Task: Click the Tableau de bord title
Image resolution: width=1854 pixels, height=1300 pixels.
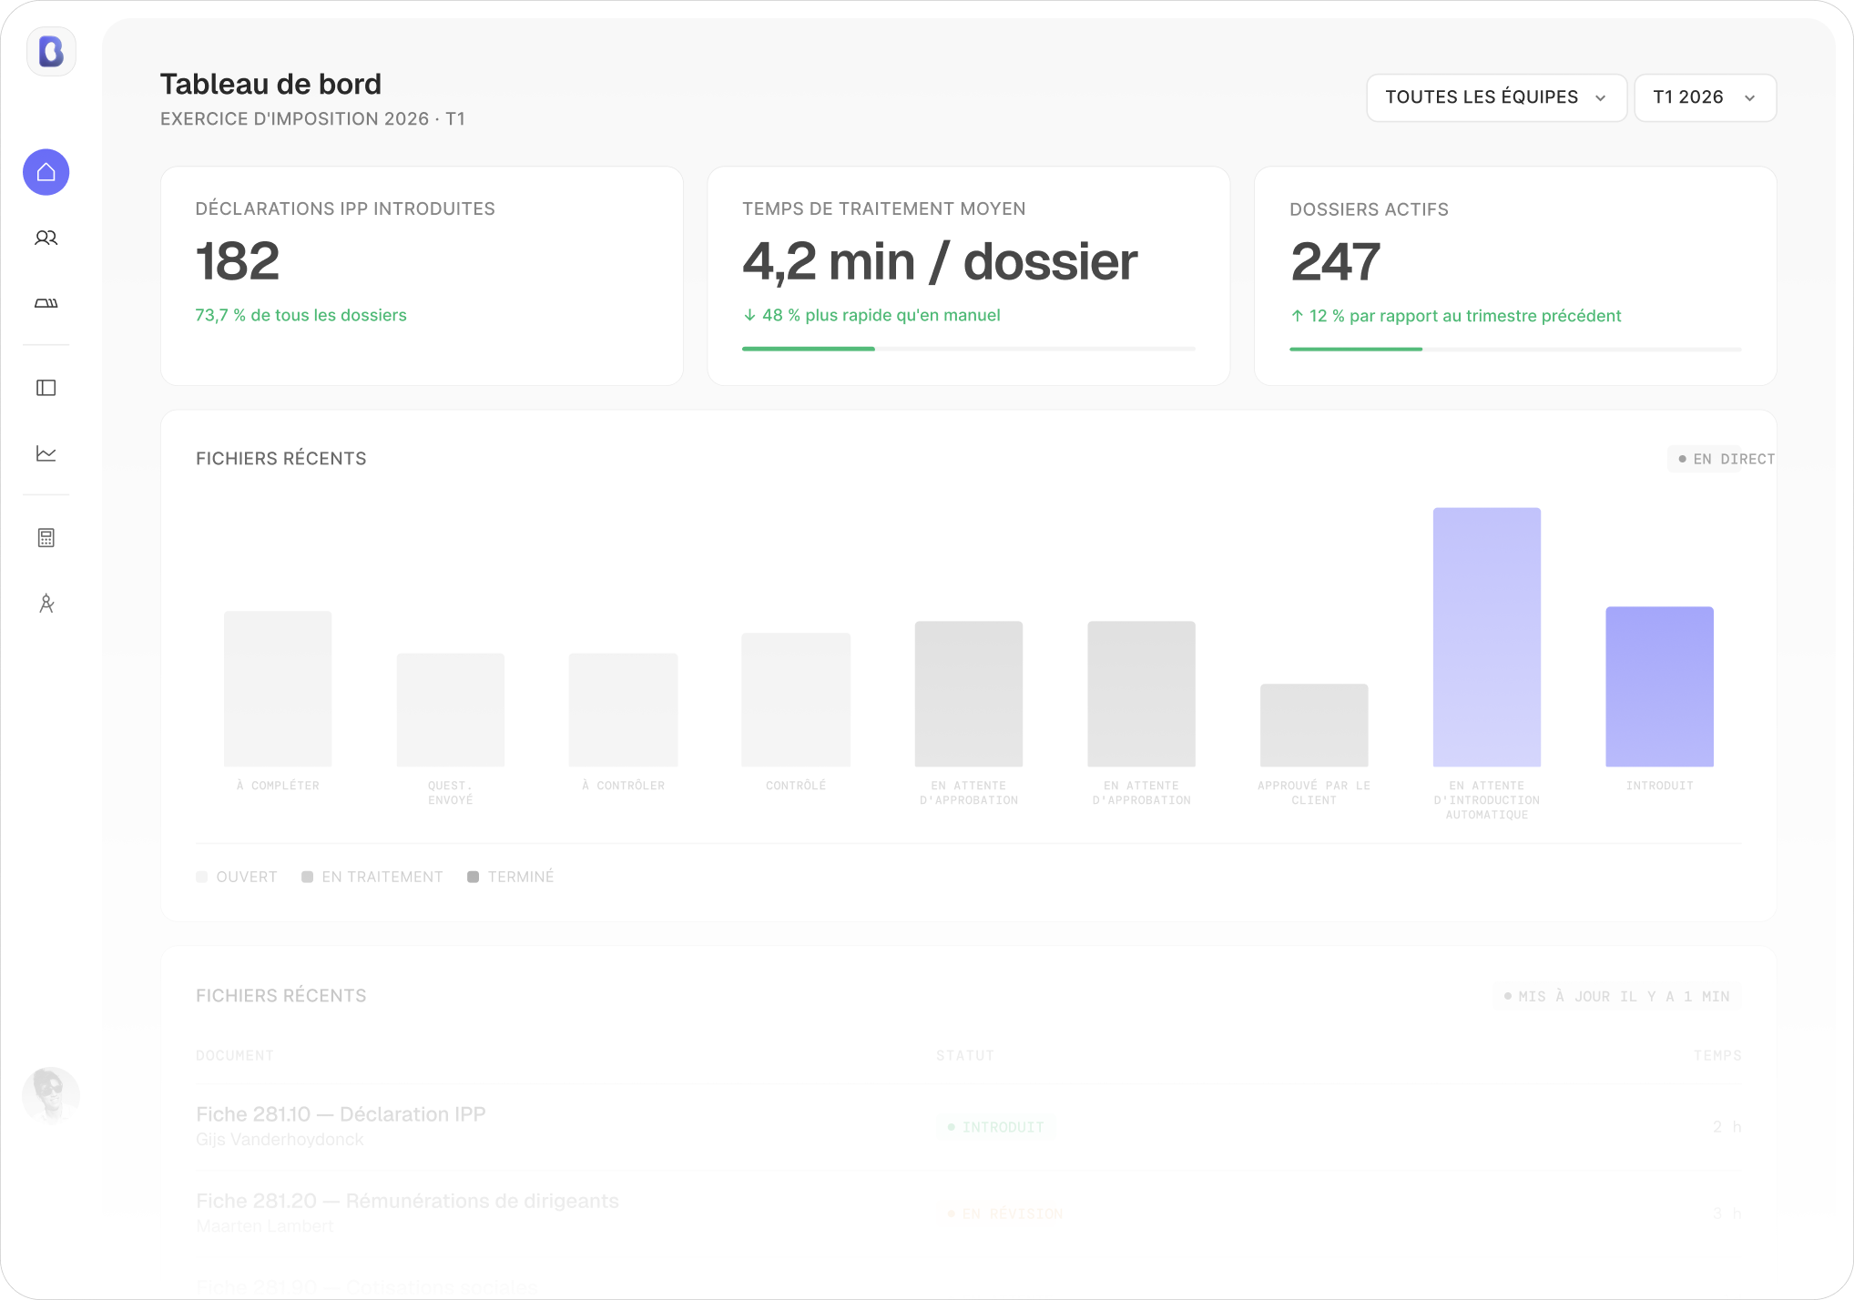Action: (270, 84)
